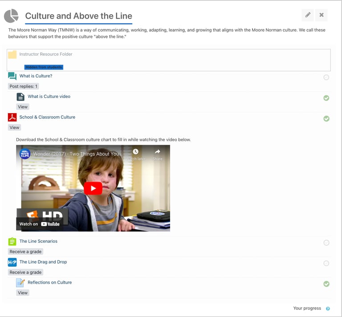
Task: Toggle completion circle for The Line Scenarios
Action: [x=326, y=243]
